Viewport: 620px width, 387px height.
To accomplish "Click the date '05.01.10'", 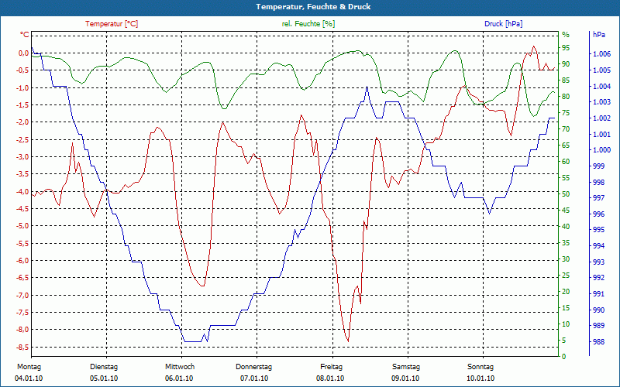I will coord(104,378).
